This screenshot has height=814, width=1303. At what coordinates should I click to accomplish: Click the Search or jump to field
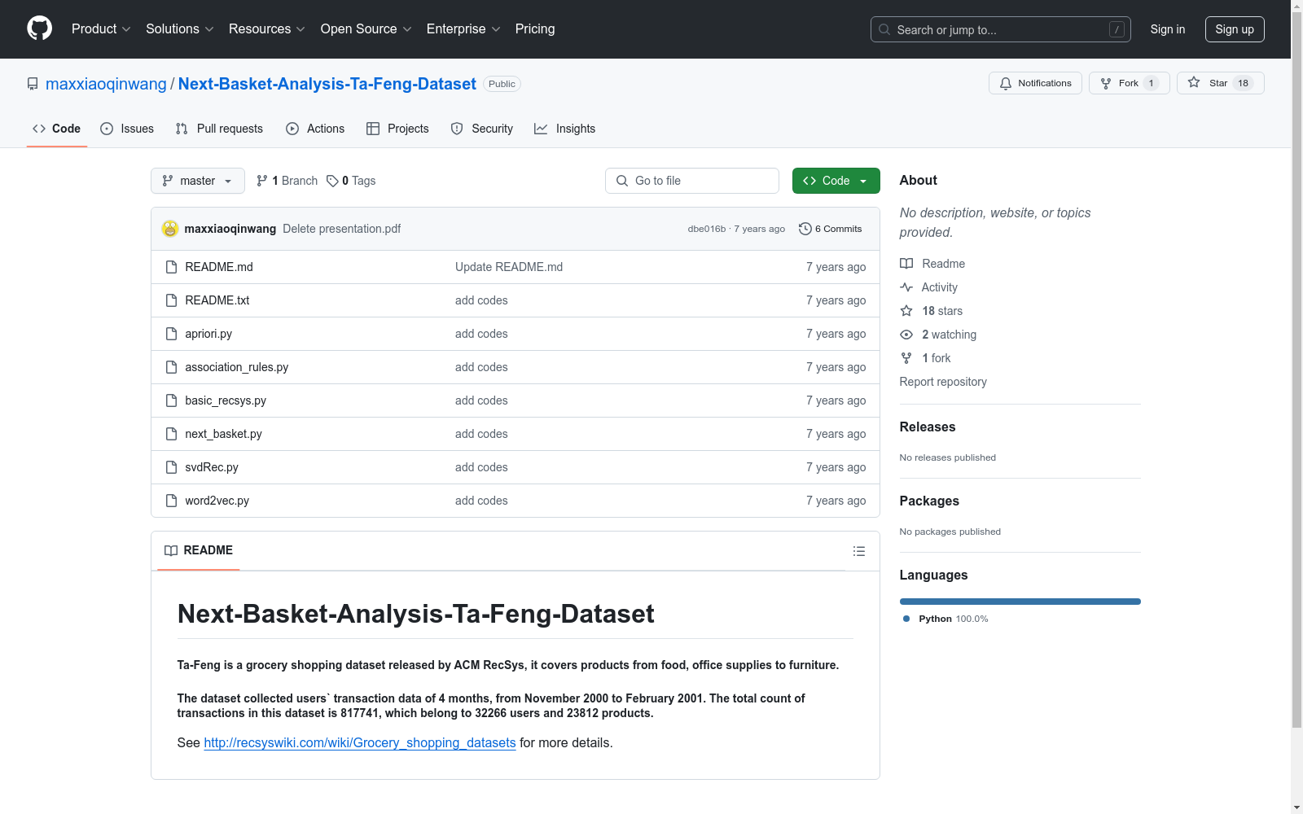[x=1001, y=29]
